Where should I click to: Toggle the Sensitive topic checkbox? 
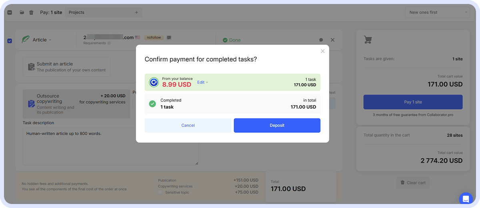coord(160,192)
